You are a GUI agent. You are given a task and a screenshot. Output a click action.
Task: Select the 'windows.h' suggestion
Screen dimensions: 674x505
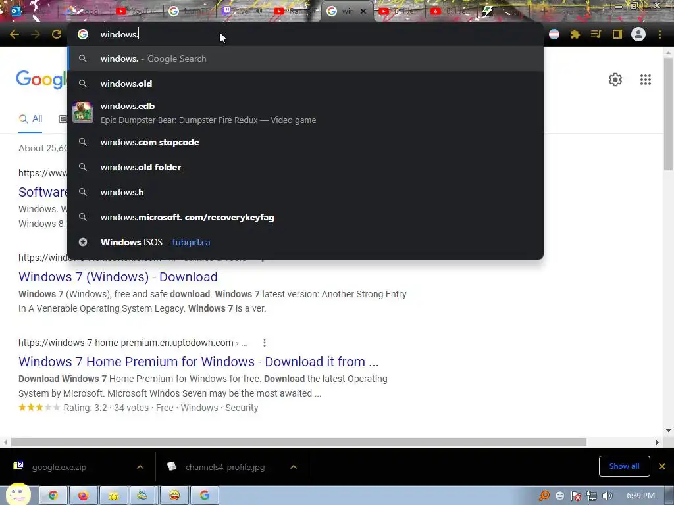click(305, 192)
